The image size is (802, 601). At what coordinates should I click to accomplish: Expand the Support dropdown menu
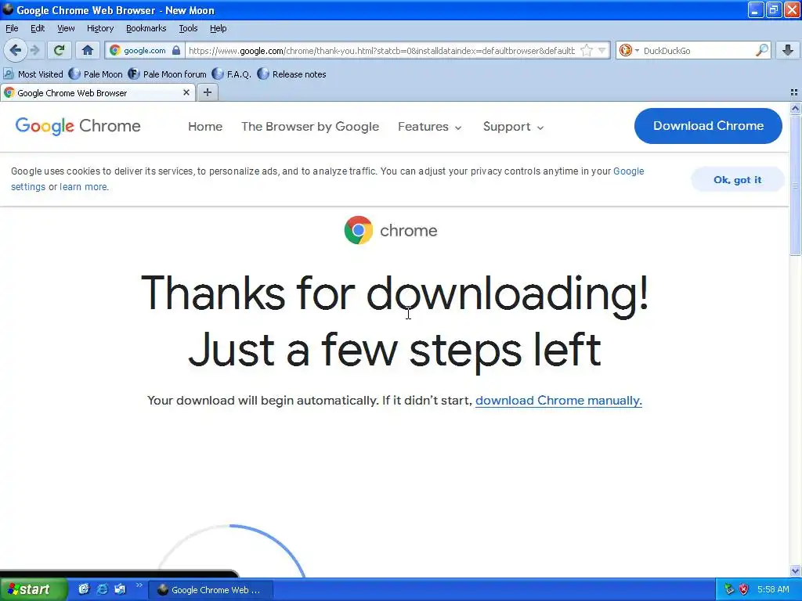[x=513, y=126]
